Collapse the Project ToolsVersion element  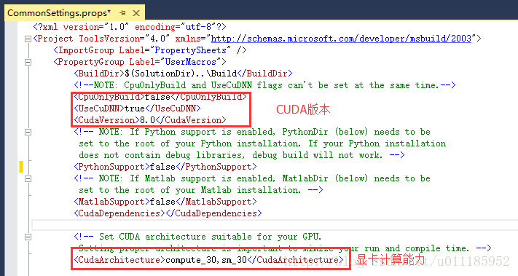28,39
